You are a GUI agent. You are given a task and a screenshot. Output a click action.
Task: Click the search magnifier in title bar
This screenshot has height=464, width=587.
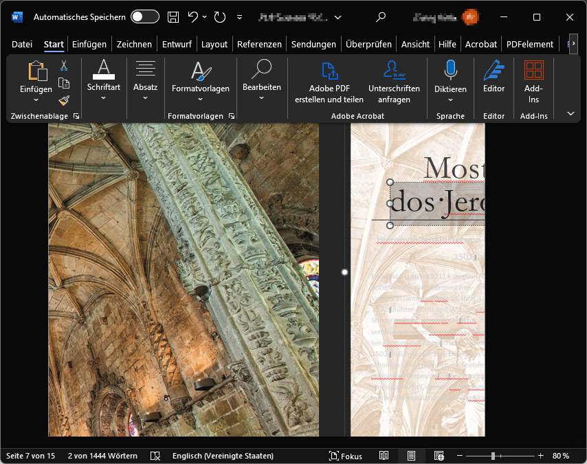point(381,17)
